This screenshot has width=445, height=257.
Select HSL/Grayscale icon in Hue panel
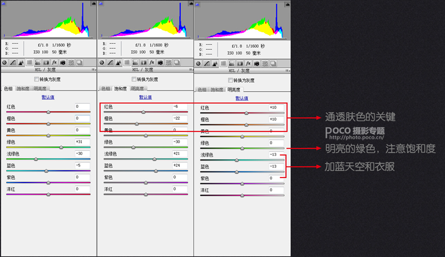click(x=29, y=63)
